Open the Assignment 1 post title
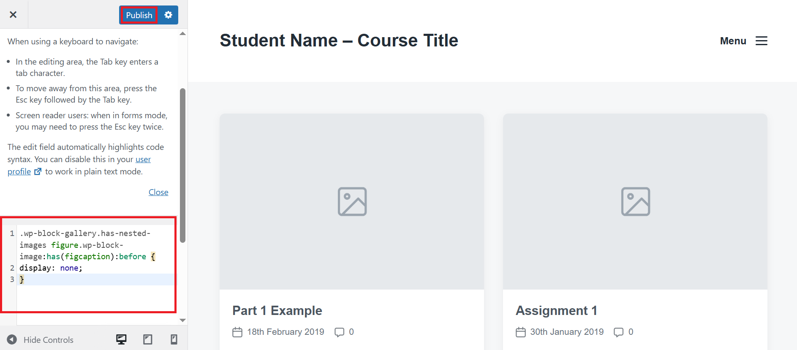The width and height of the screenshot is (797, 350). pyautogui.click(x=556, y=310)
